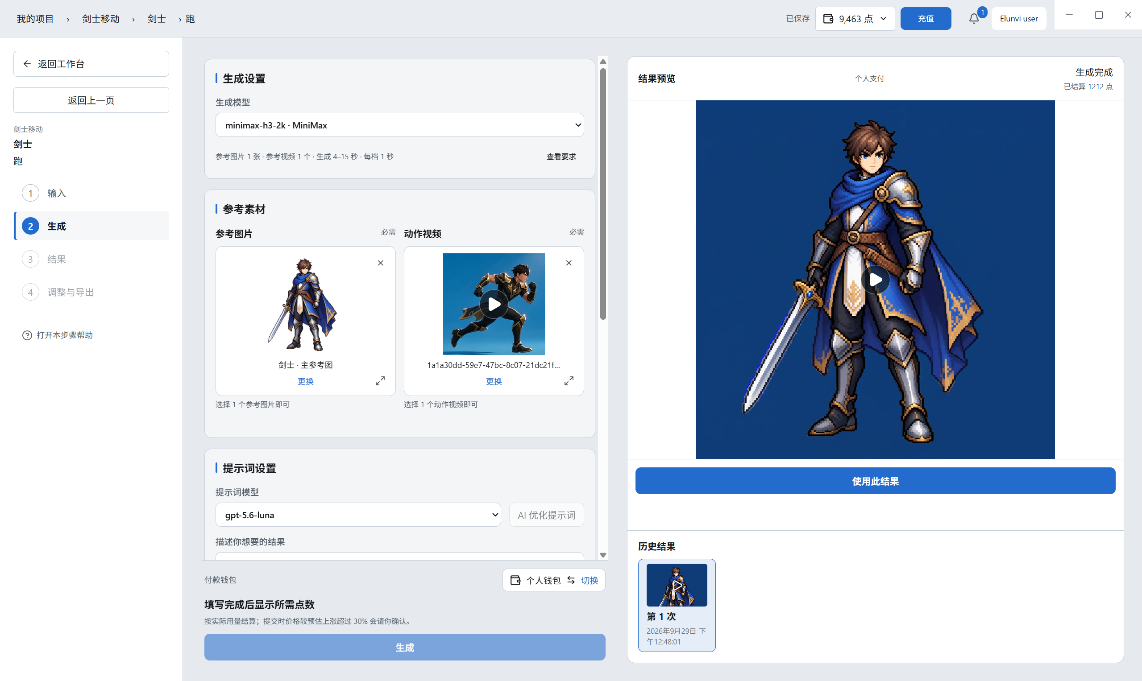This screenshot has height=681, width=1142.
Task: Click the wallet icon beside 9,463 点
Action: [x=828, y=19]
